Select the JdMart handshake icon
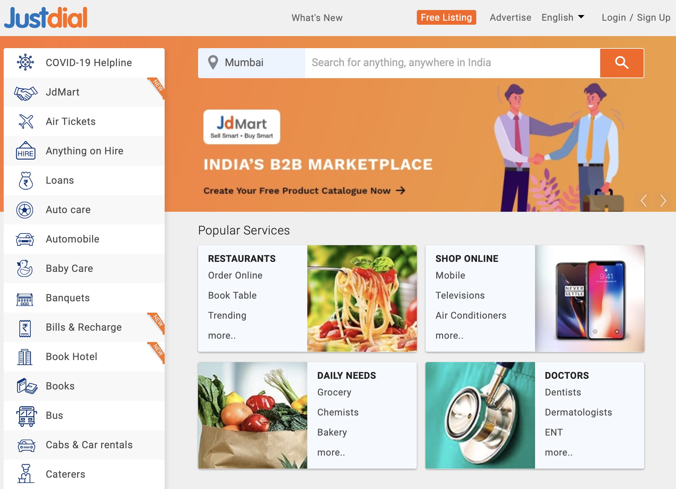676x489 pixels. click(x=25, y=93)
